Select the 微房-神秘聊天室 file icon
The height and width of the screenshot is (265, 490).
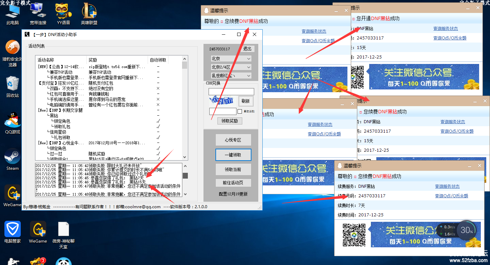click(x=64, y=235)
